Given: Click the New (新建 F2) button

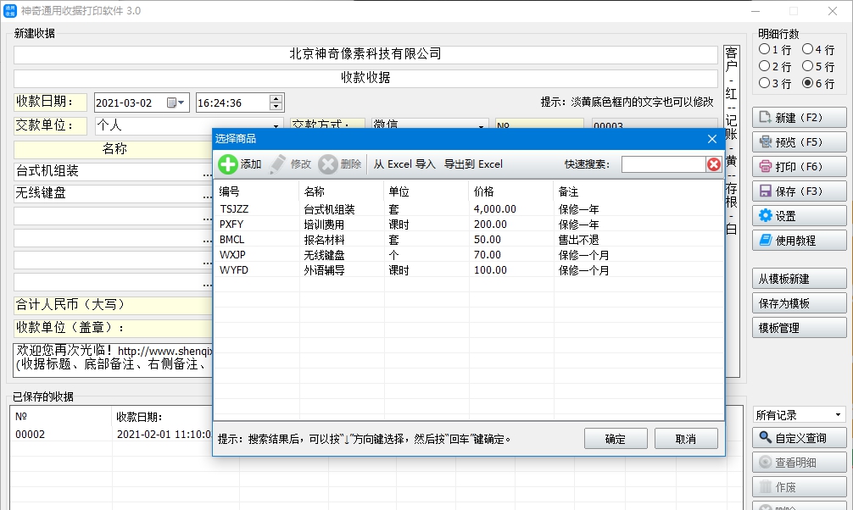Looking at the screenshot, I should tap(799, 118).
